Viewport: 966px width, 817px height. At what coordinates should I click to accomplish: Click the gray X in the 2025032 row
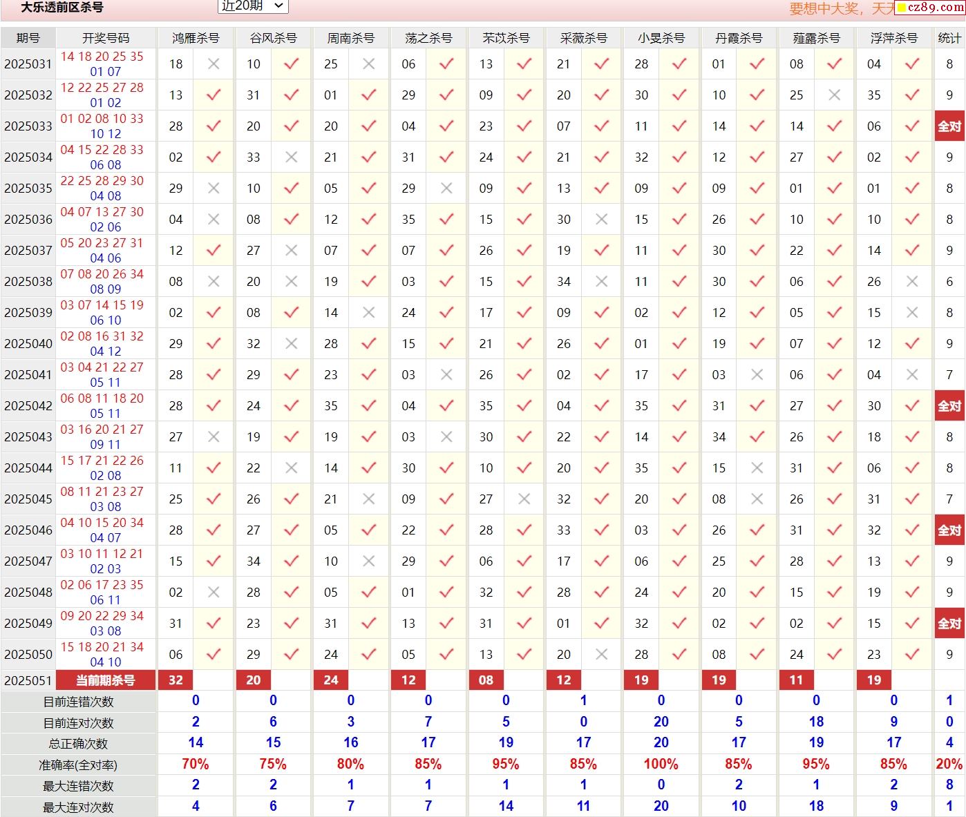click(835, 95)
